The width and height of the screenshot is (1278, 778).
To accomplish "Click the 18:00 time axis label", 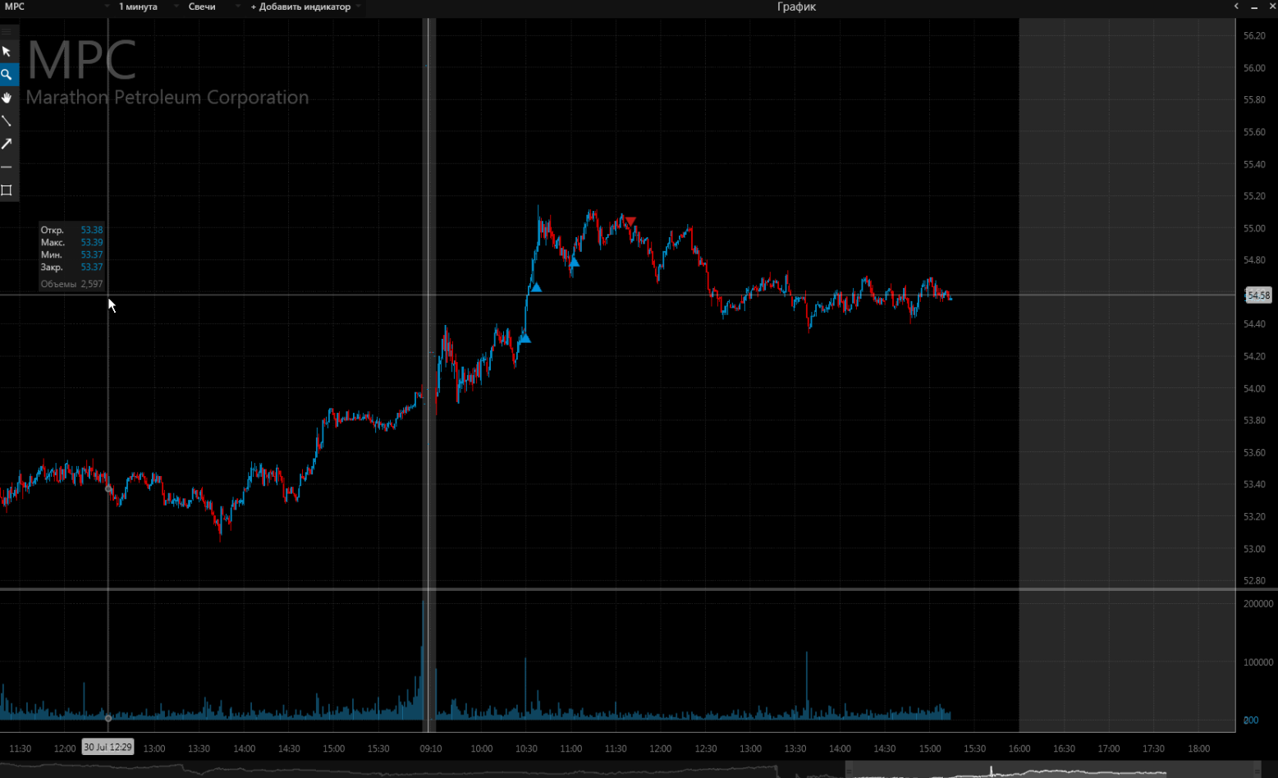I will [x=1198, y=748].
